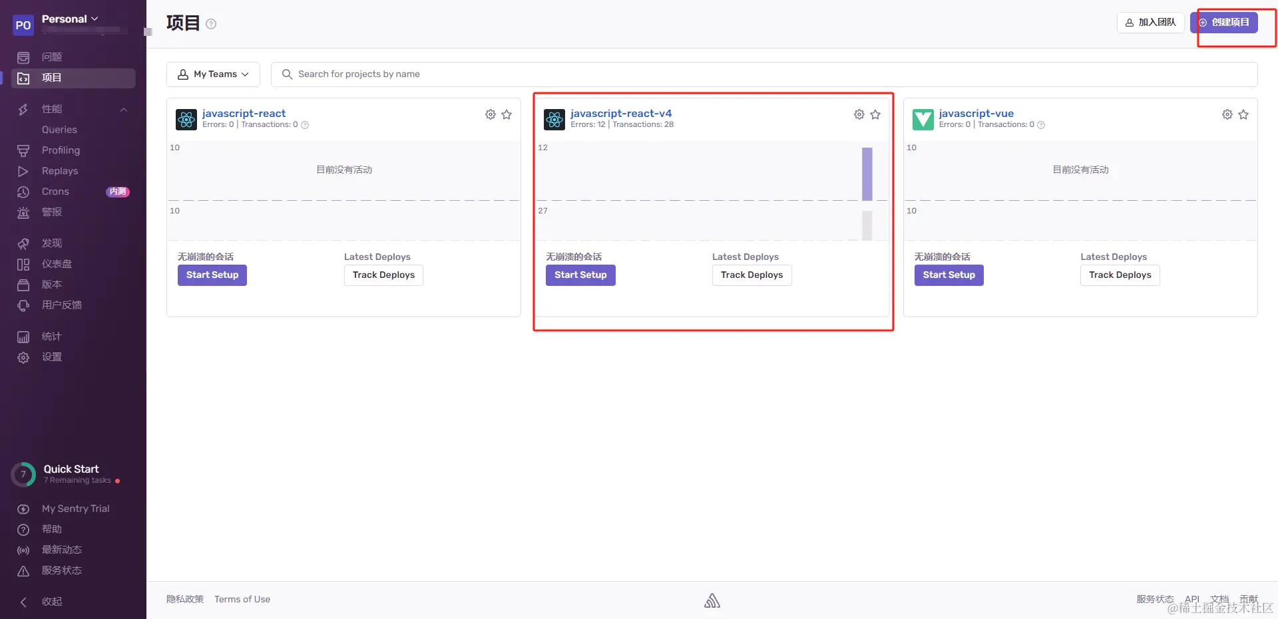The image size is (1278, 619).
Task: Click the API link in the footer
Action: point(1192,600)
